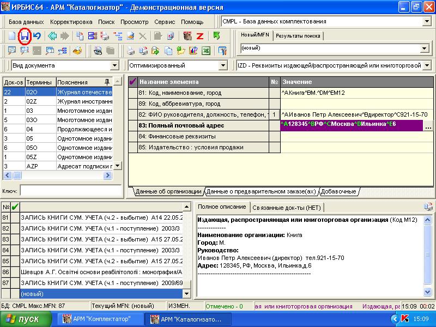This screenshot has height=327, width=436.
Task: Open the statistics bar chart icon
Action: coord(193,51)
